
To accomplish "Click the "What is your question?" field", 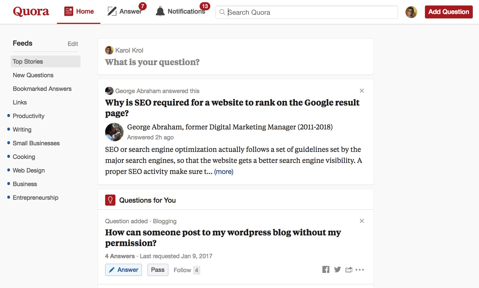I will pyautogui.click(x=153, y=62).
